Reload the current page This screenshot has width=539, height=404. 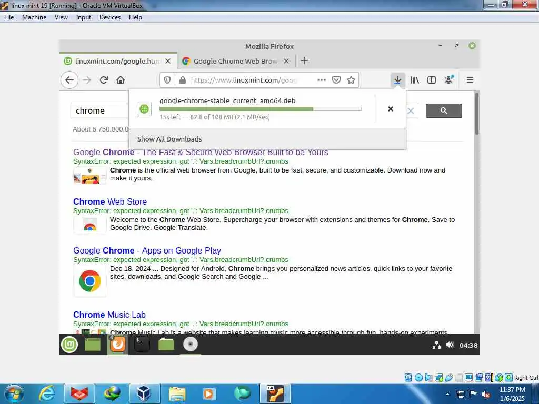click(x=104, y=80)
